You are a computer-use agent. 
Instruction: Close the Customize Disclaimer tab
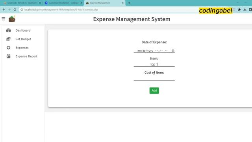tap(81, 3)
